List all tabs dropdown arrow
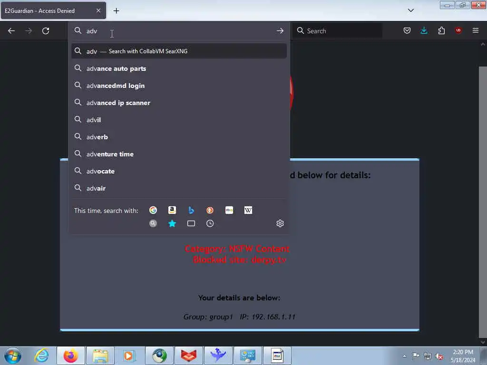 [x=410, y=10]
